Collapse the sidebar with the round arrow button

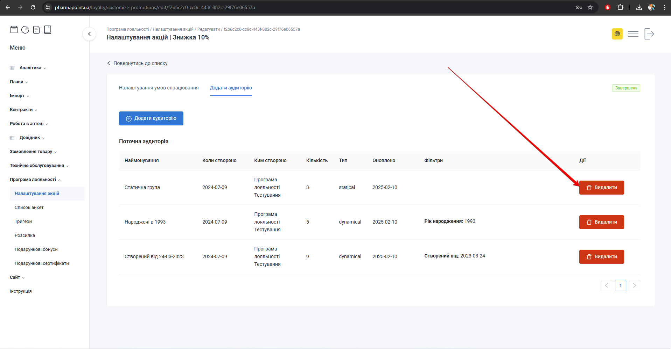coord(89,34)
